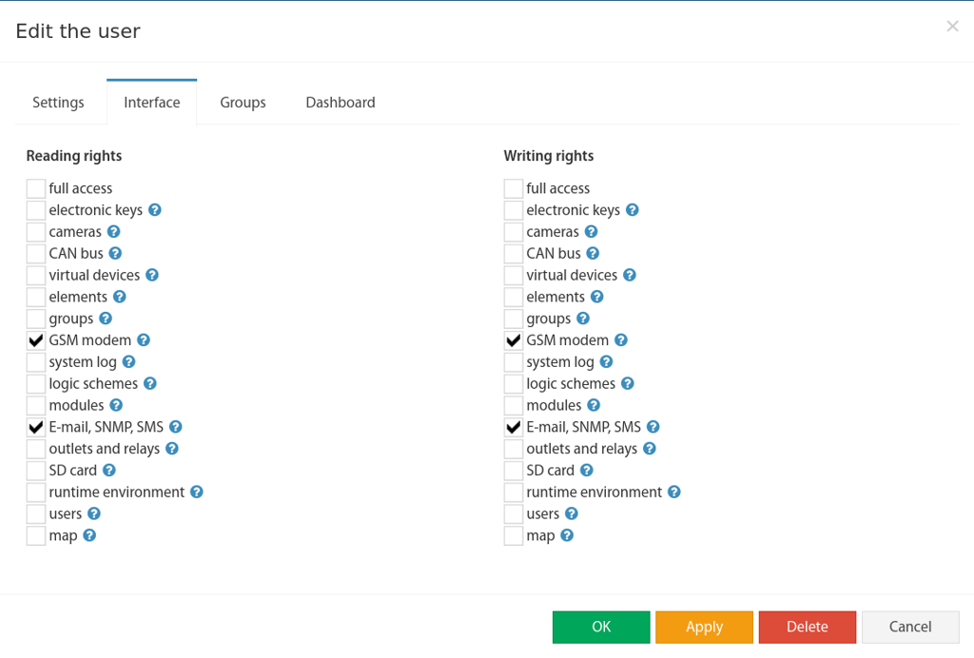974x658 pixels.
Task: Check SD card checkbox under Writing rights
Action: [514, 471]
